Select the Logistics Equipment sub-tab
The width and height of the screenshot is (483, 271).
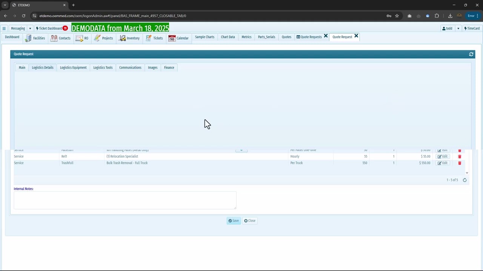(x=73, y=67)
